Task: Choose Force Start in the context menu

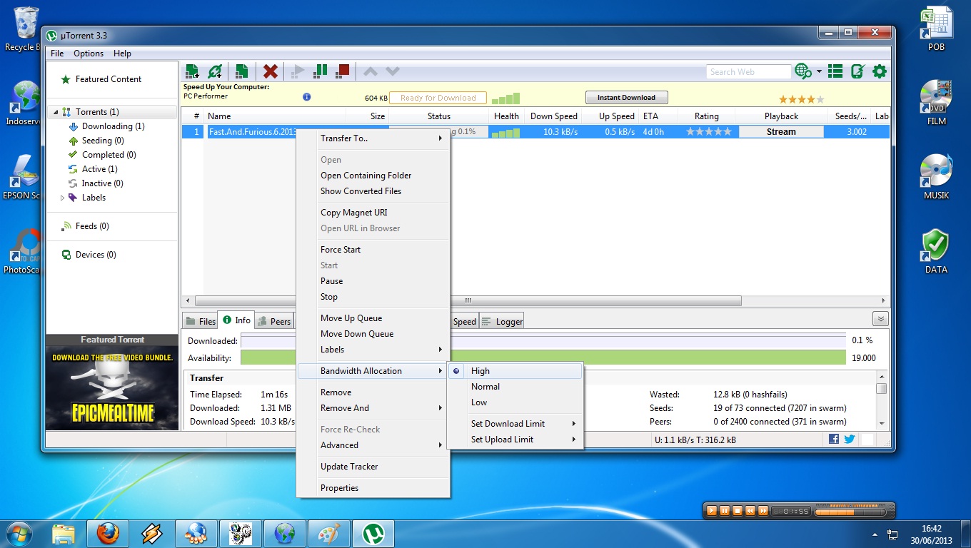Action: 373,250
